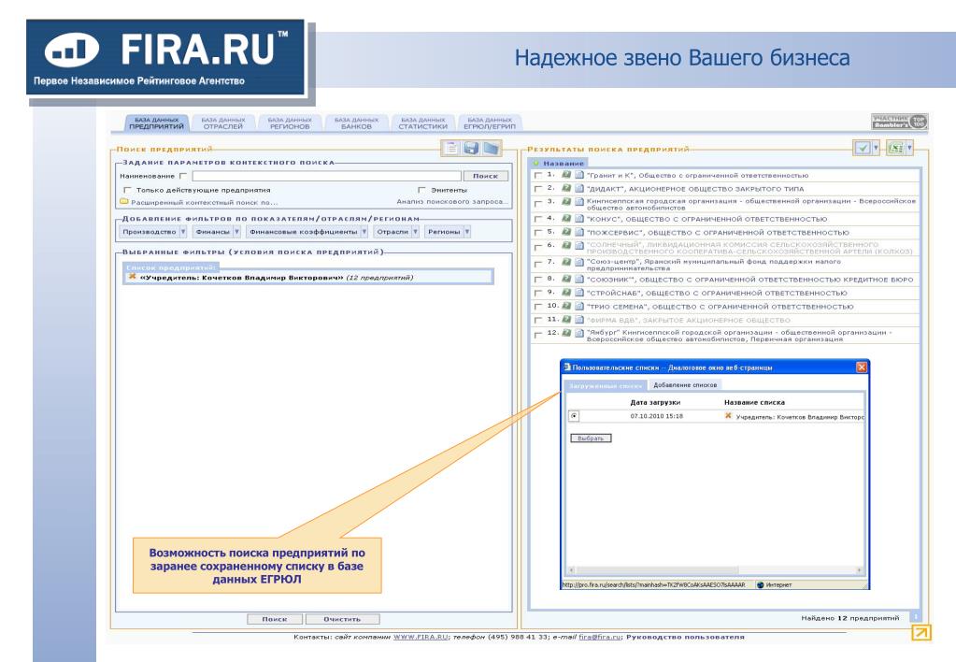The width and height of the screenshot is (956, 662).
Task: Click Поиск button beside name field
Action: pos(485,176)
